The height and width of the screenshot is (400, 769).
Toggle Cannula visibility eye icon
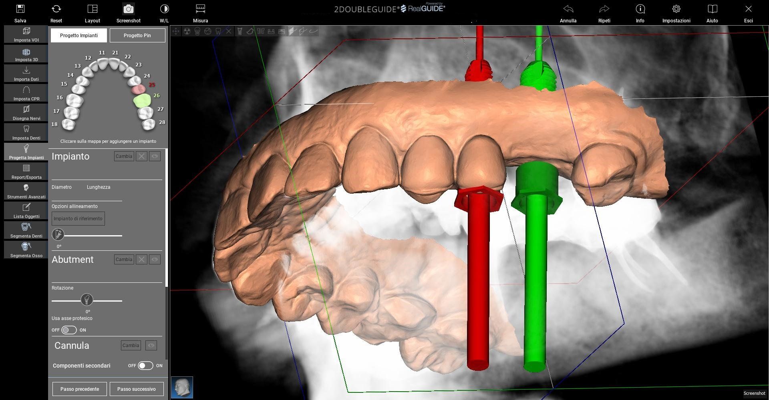point(151,346)
